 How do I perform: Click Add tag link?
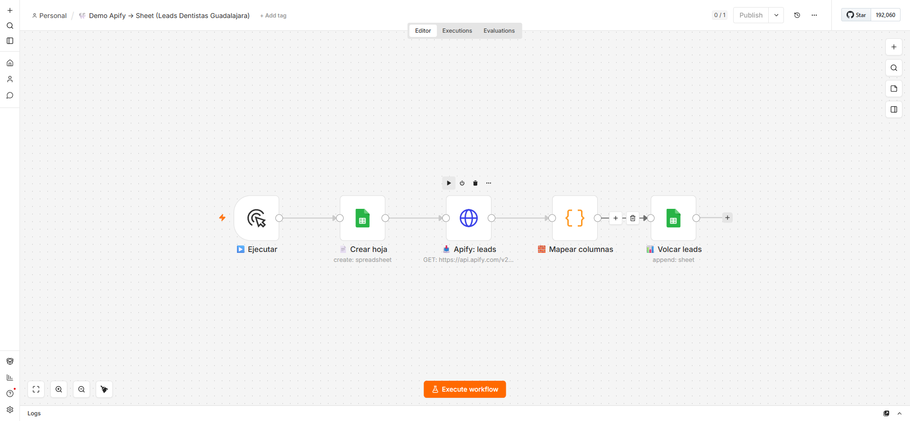click(x=273, y=16)
